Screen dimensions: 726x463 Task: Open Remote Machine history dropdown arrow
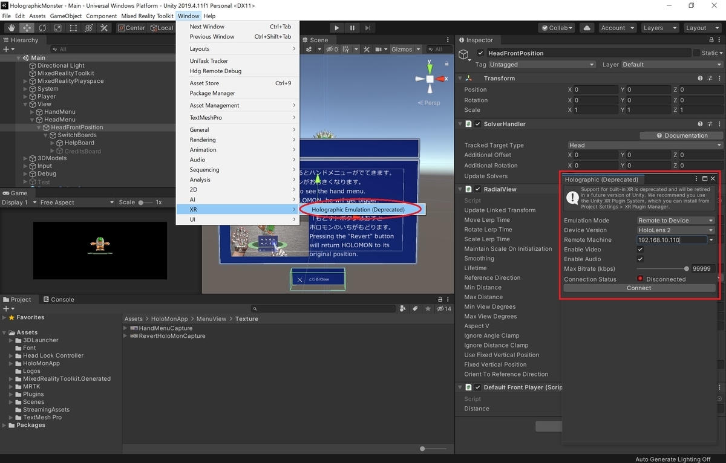click(711, 240)
